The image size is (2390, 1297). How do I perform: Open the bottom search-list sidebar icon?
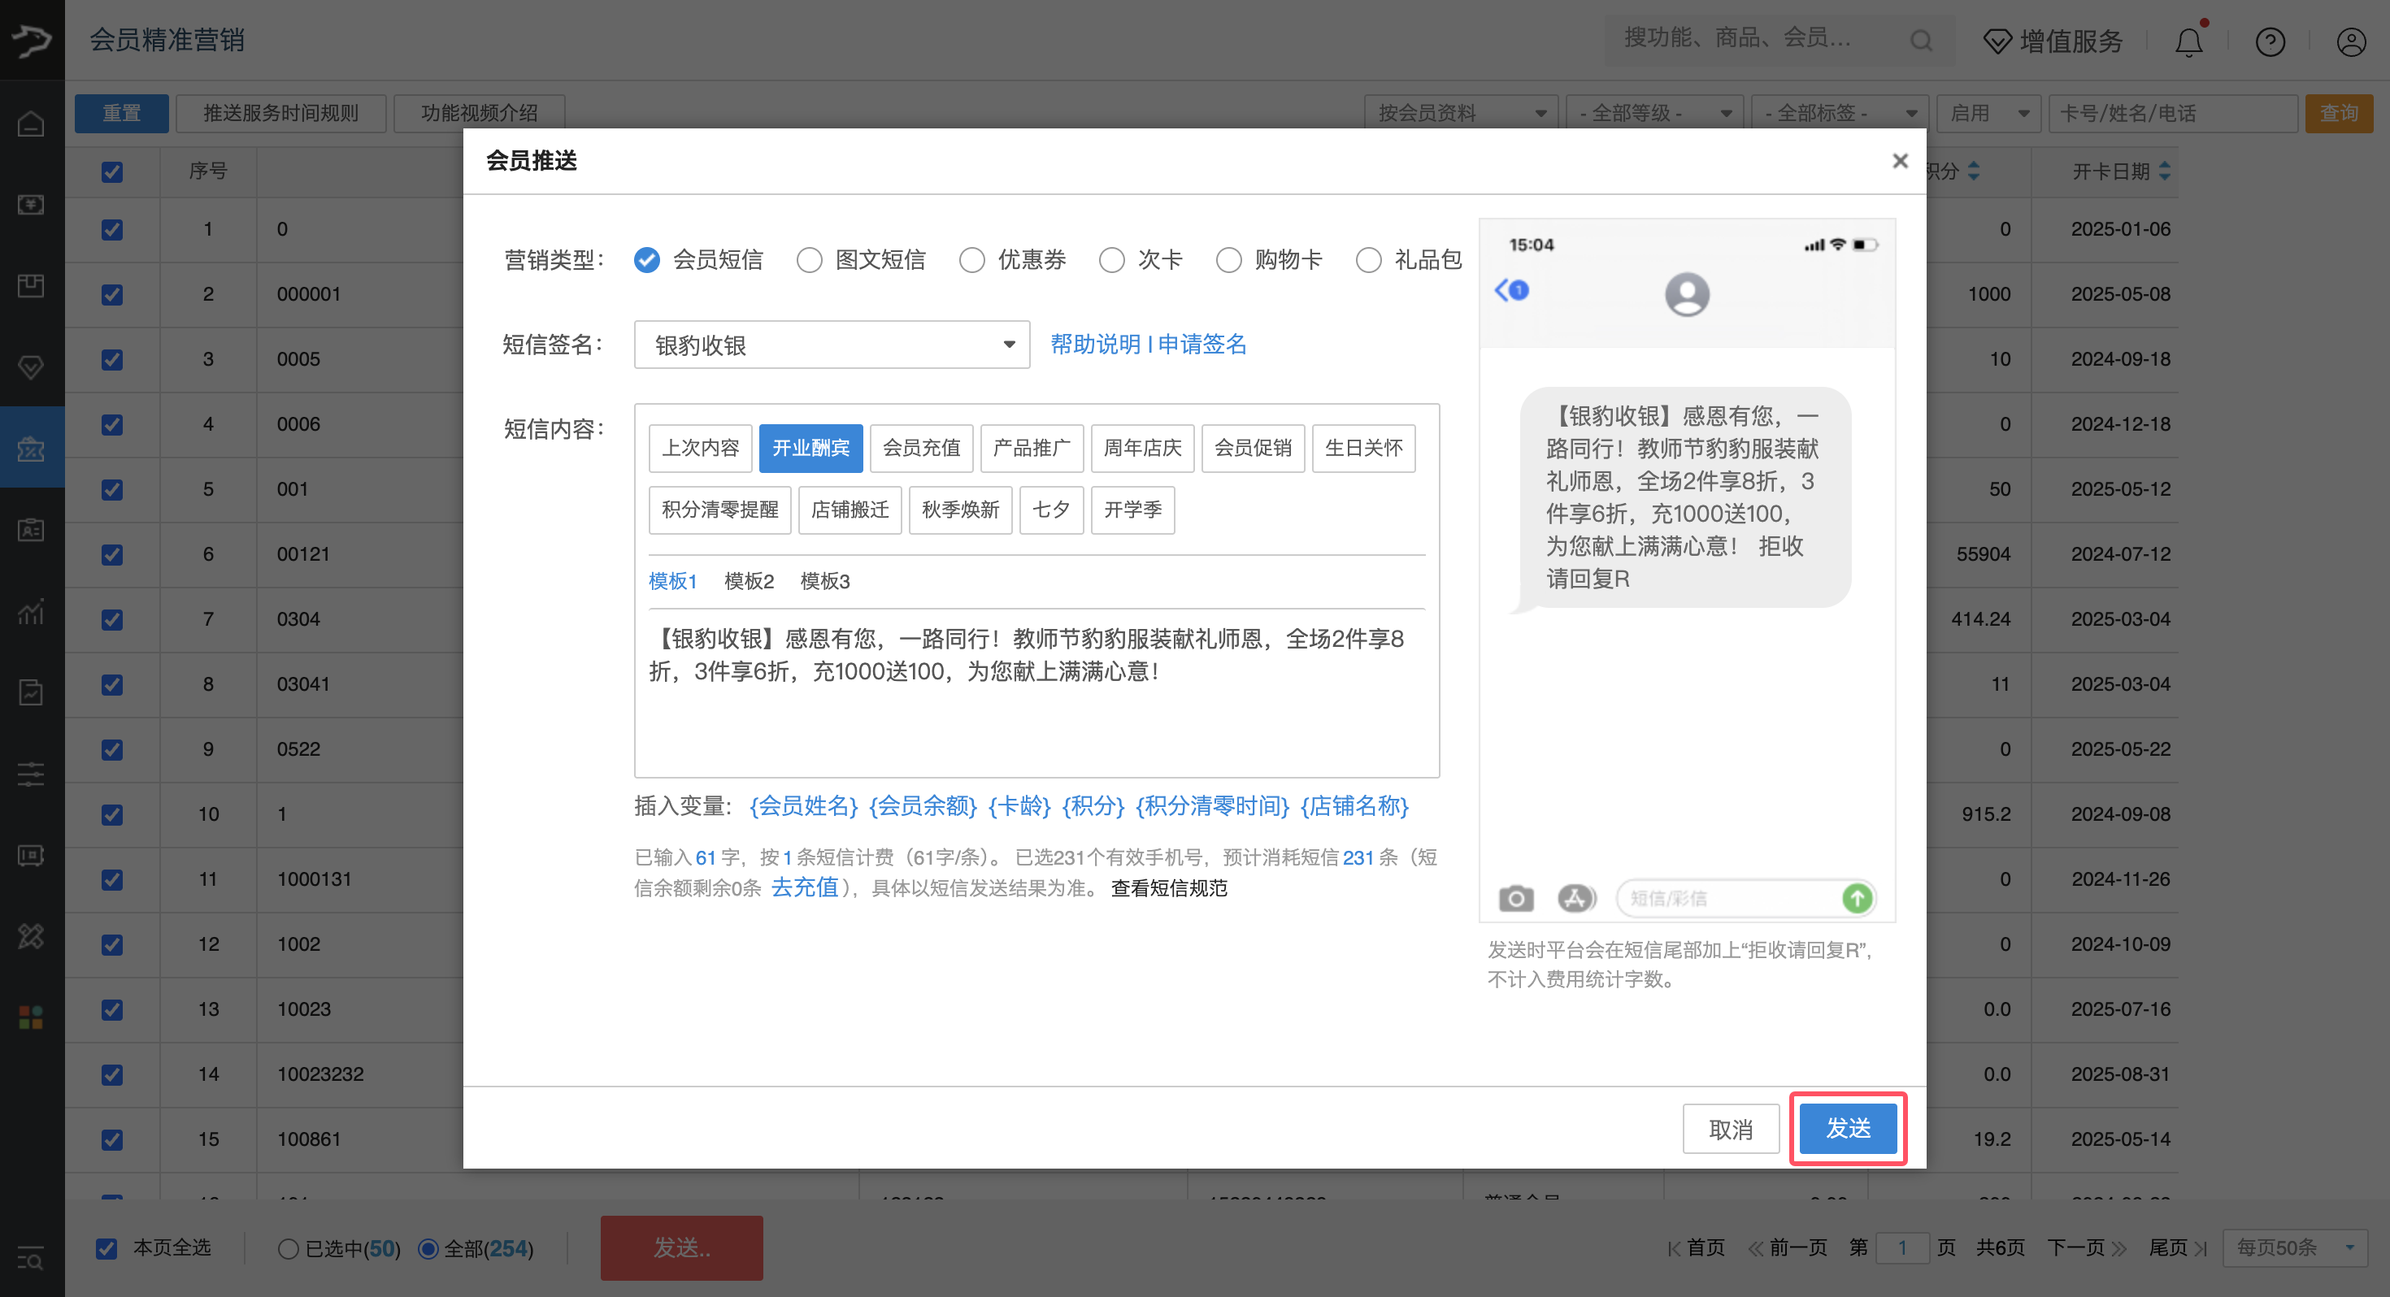[31, 1258]
